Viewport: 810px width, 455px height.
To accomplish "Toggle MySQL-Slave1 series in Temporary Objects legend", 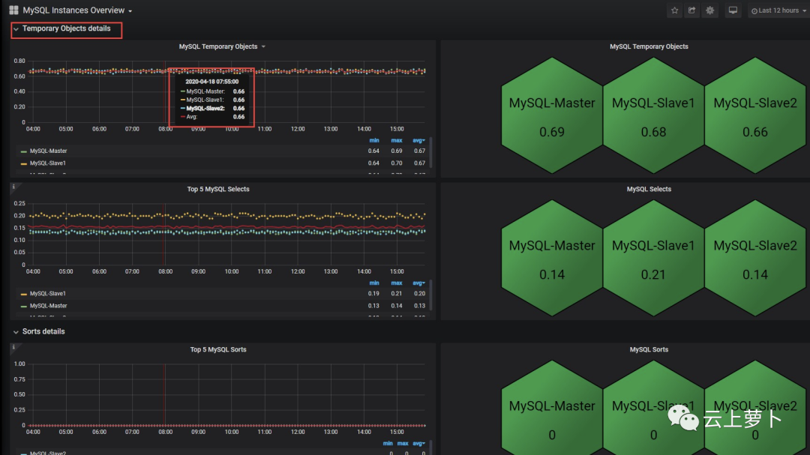I will click(47, 163).
